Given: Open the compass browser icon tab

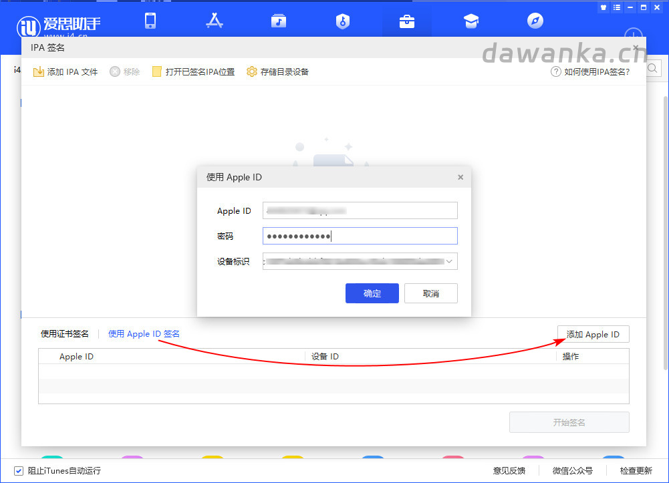Looking at the screenshot, I should tap(535, 21).
